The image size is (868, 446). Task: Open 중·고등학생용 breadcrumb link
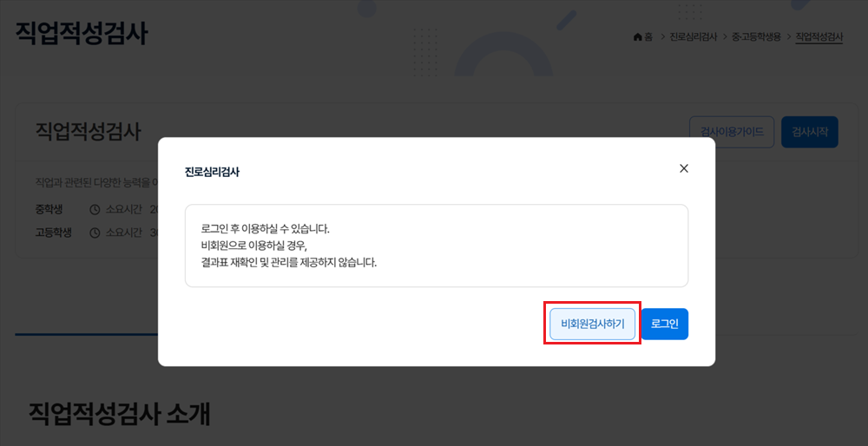756,37
